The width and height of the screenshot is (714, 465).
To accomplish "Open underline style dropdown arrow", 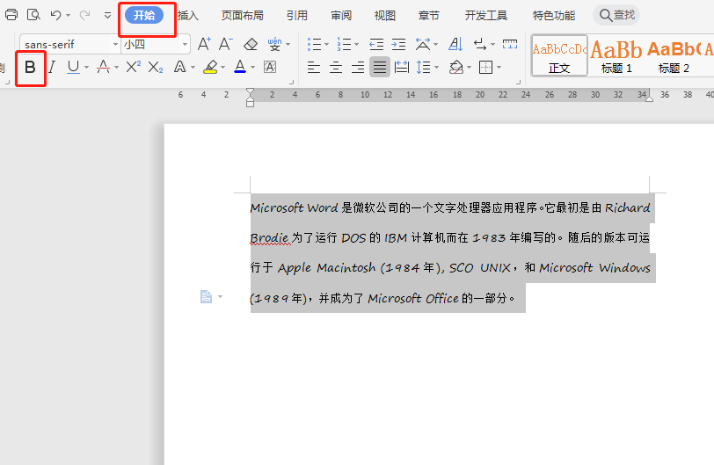I will 86,68.
